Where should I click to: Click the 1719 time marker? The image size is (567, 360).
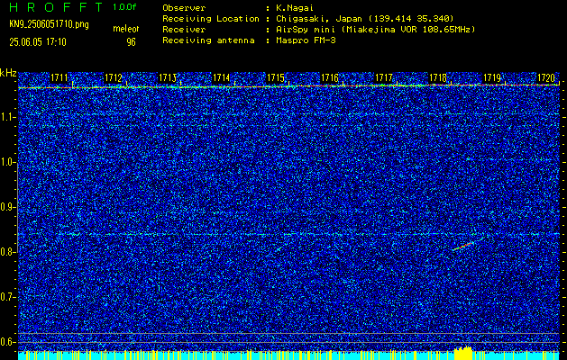[492, 77]
